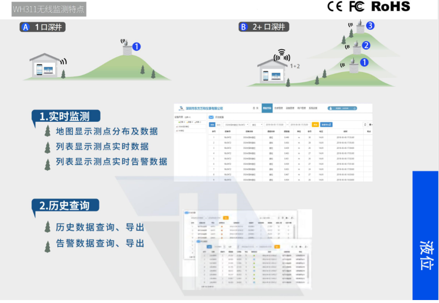Expand the column settings dropdown at table right

tap(371, 124)
